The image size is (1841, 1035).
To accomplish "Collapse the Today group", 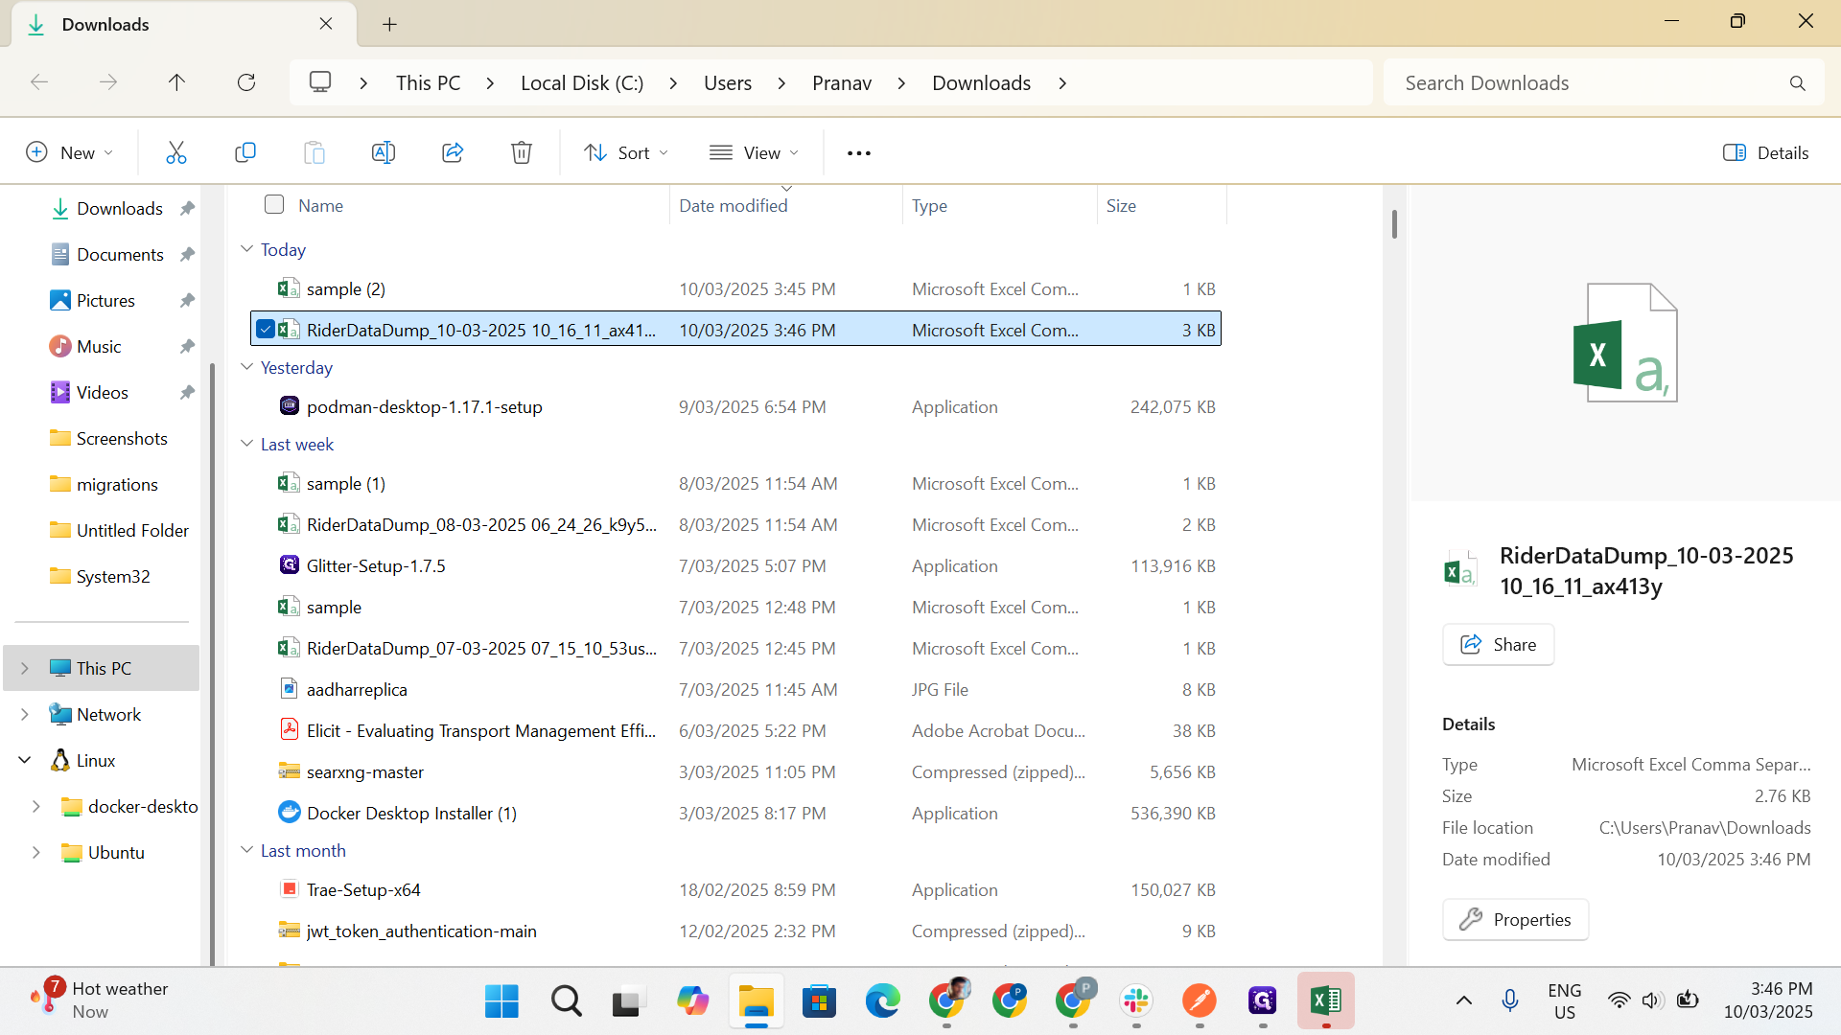I will click(x=246, y=249).
